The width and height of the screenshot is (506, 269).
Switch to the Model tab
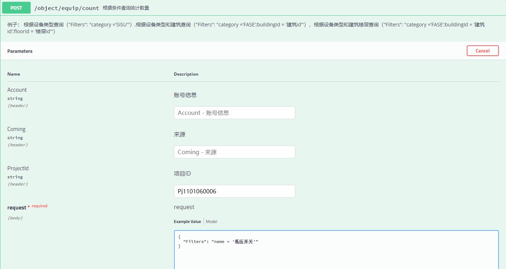click(x=211, y=222)
